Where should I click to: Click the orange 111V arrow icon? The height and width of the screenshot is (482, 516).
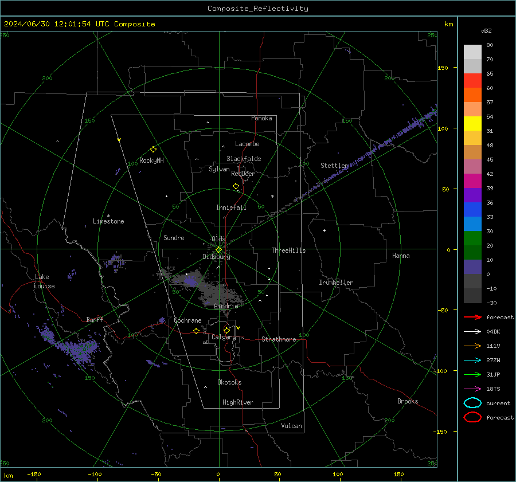(x=472, y=346)
